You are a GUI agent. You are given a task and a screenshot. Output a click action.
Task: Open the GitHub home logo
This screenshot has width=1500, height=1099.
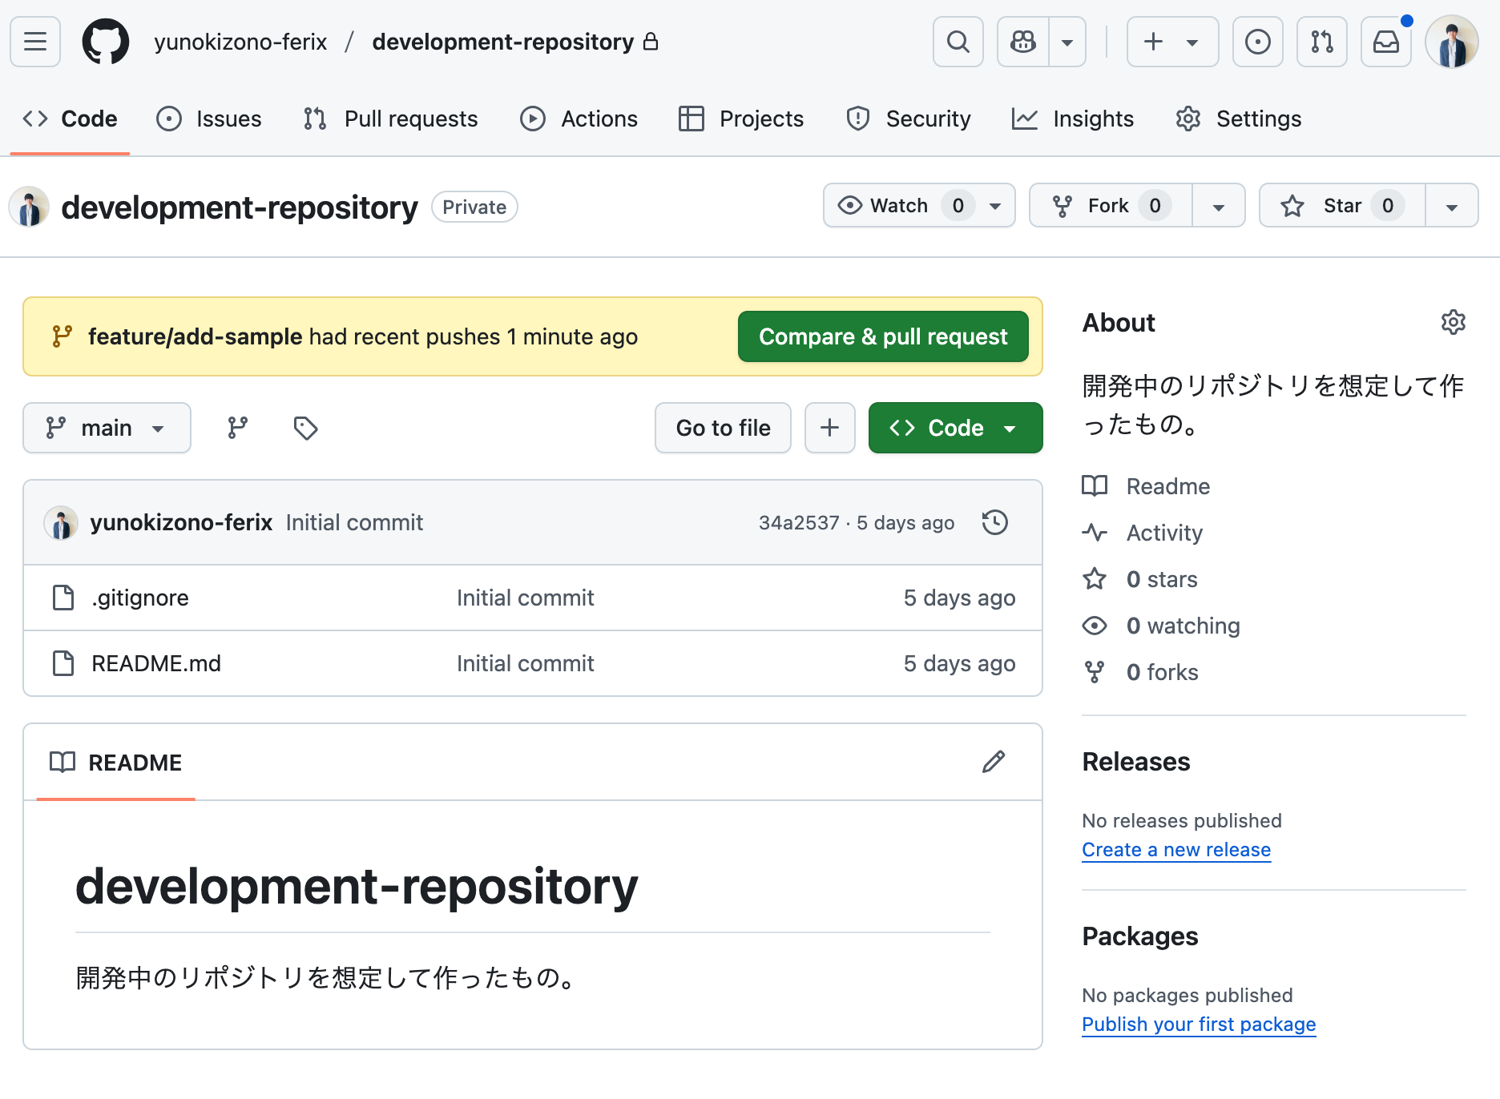point(107,42)
